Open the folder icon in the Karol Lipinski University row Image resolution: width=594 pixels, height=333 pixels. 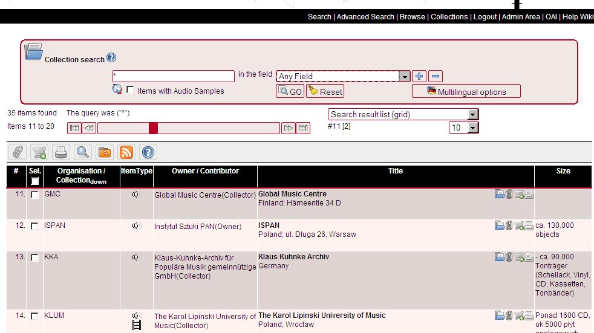coord(499,315)
